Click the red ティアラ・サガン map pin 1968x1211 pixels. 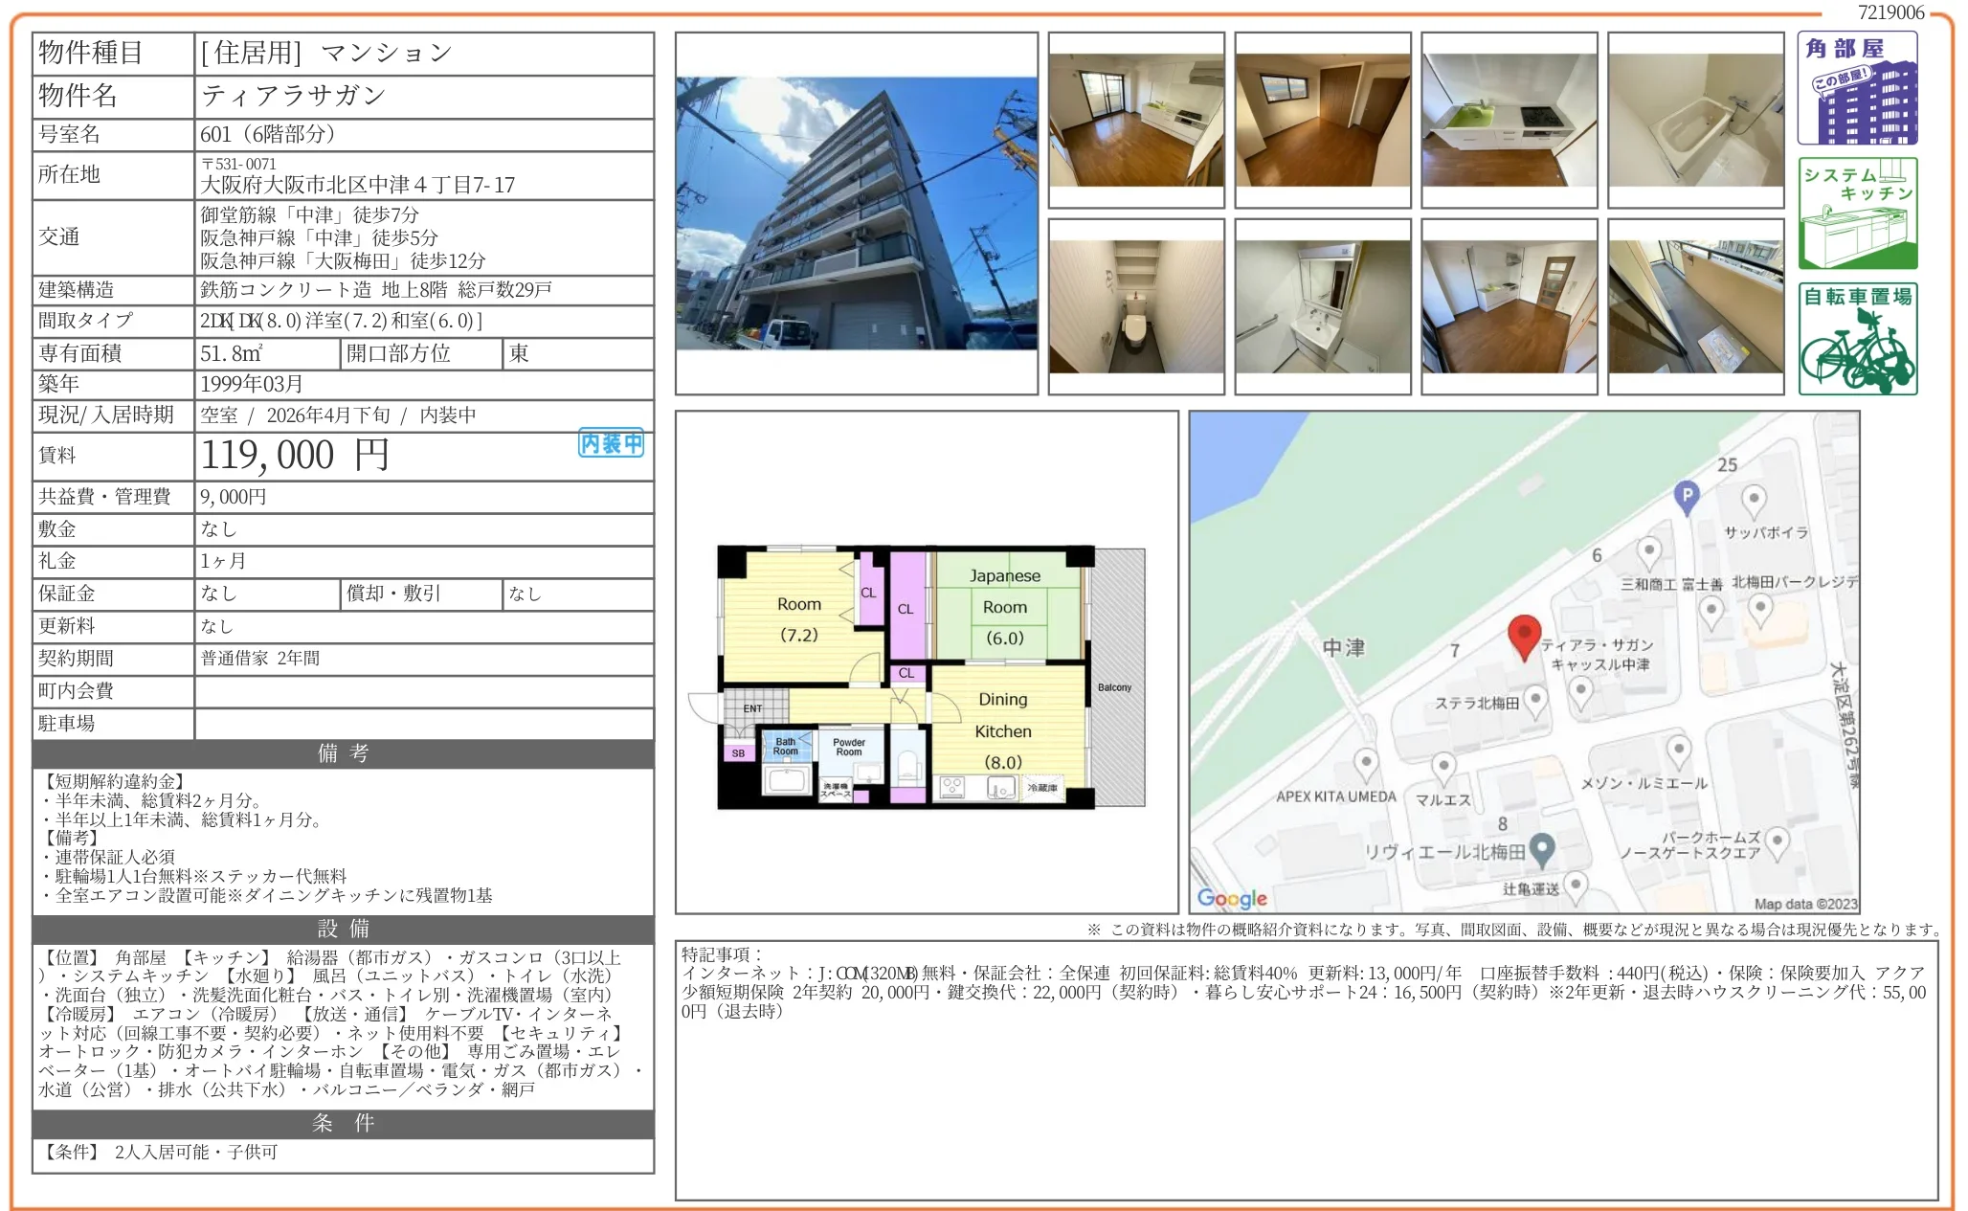click(x=1523, y=636)
